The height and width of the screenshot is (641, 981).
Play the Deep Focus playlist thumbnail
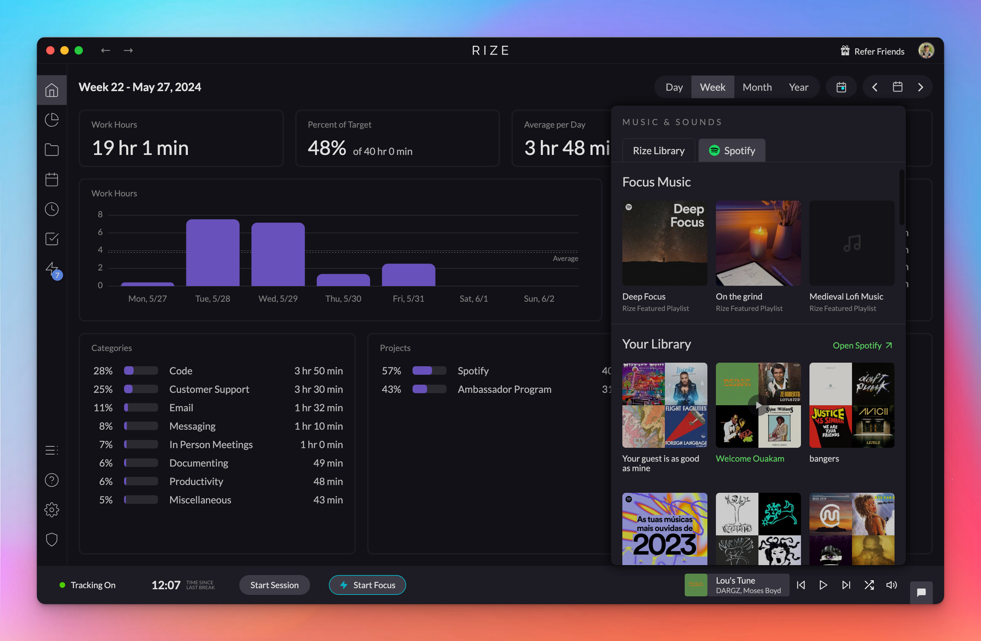click(x=665, y=243)
